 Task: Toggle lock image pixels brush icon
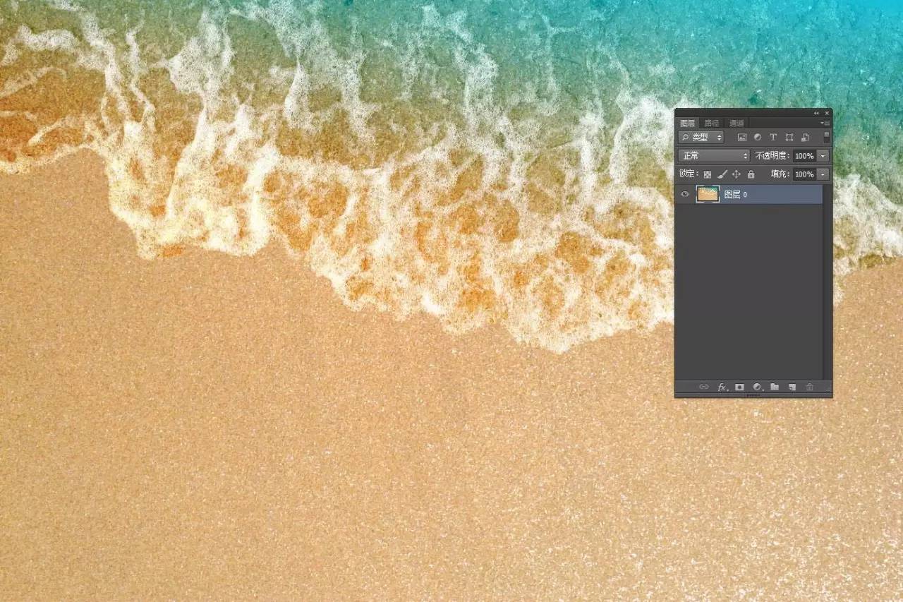click(722, 174)
